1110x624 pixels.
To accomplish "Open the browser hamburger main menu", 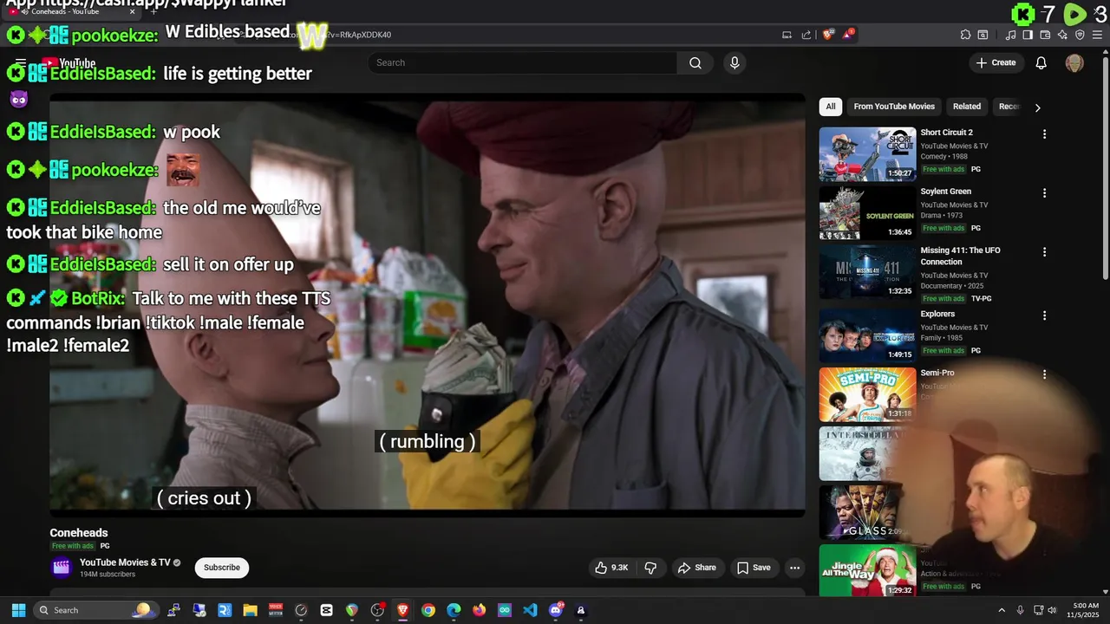I will (x=1097, y=35).
